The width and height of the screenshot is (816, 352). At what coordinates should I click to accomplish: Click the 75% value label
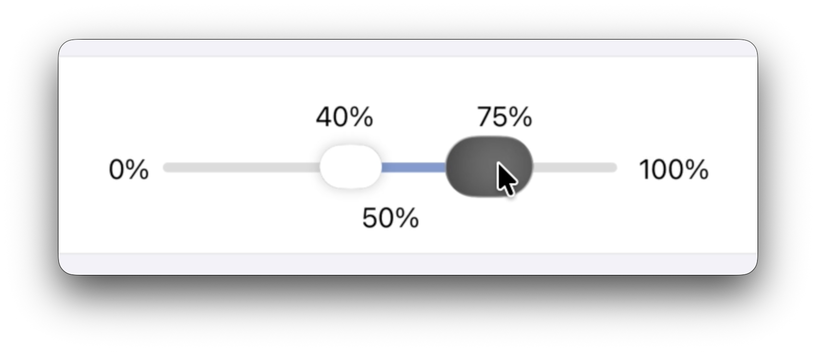pos(505,117)
